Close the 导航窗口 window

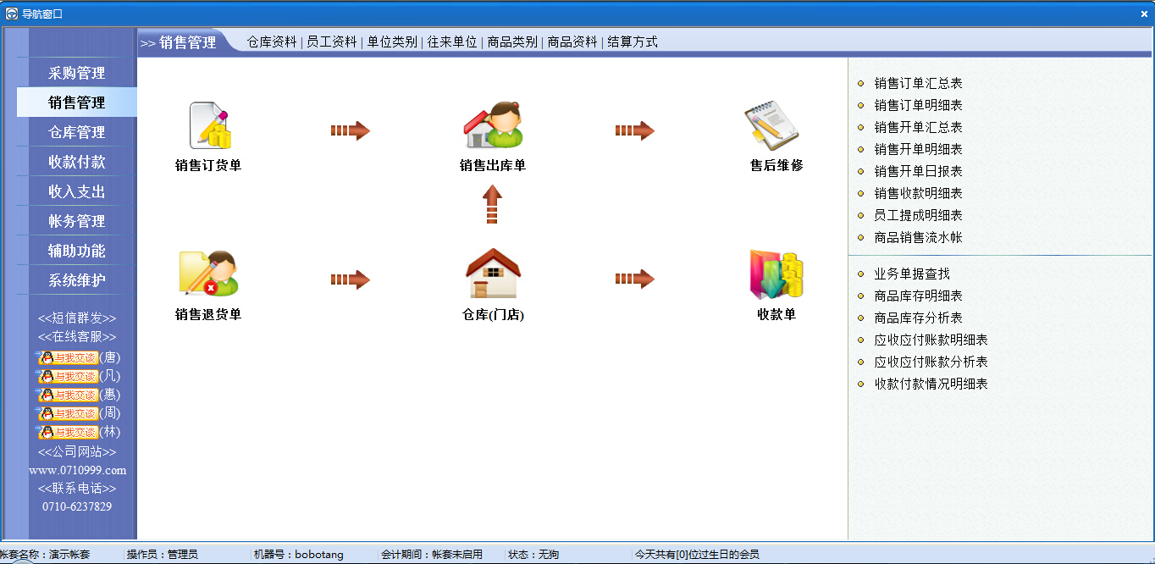click(x=1144, y=14)
